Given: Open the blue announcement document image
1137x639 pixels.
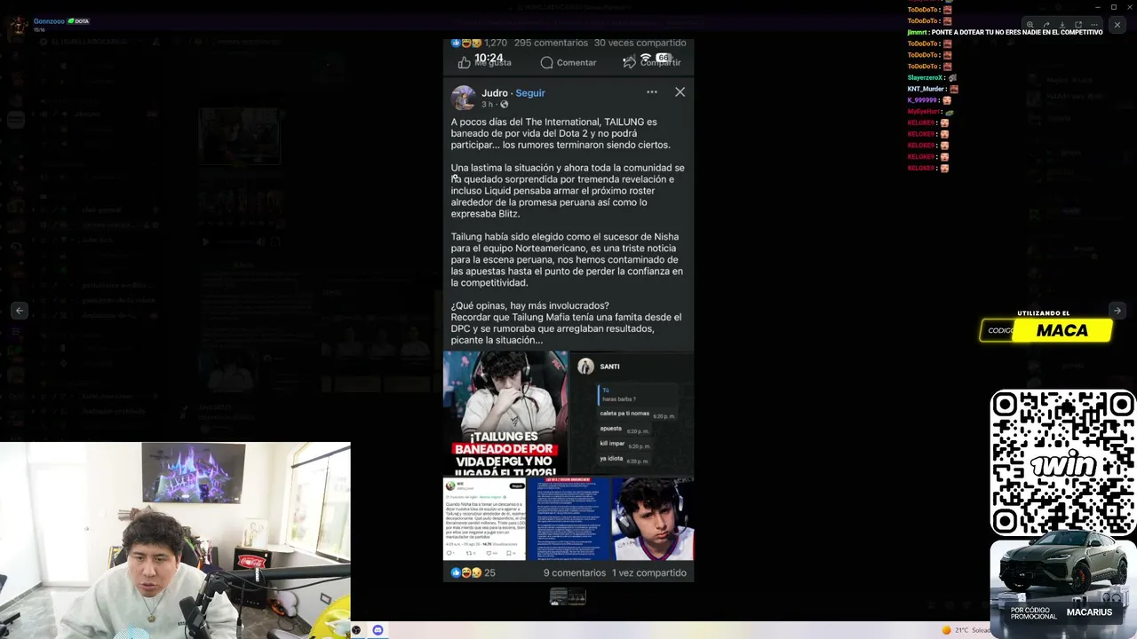Looking at the screenshot, I should pos(568,519).
